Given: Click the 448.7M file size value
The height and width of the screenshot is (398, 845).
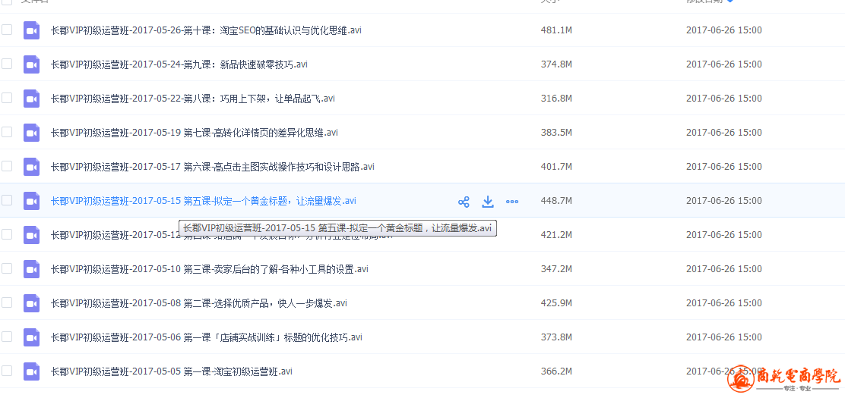Looking at the screenshot, I should tap(556, 201).
